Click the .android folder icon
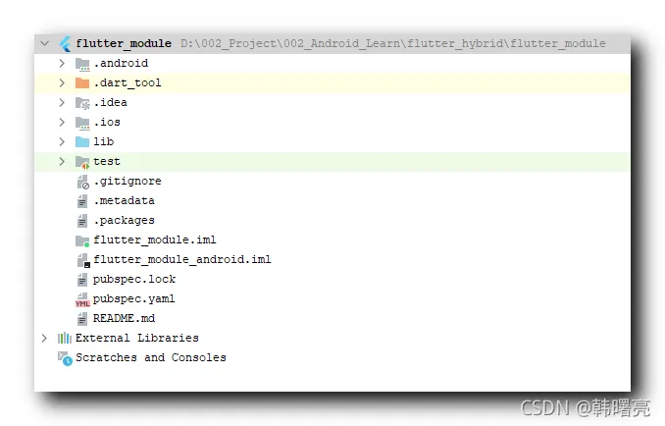665x426 pixels. (82, 64)
